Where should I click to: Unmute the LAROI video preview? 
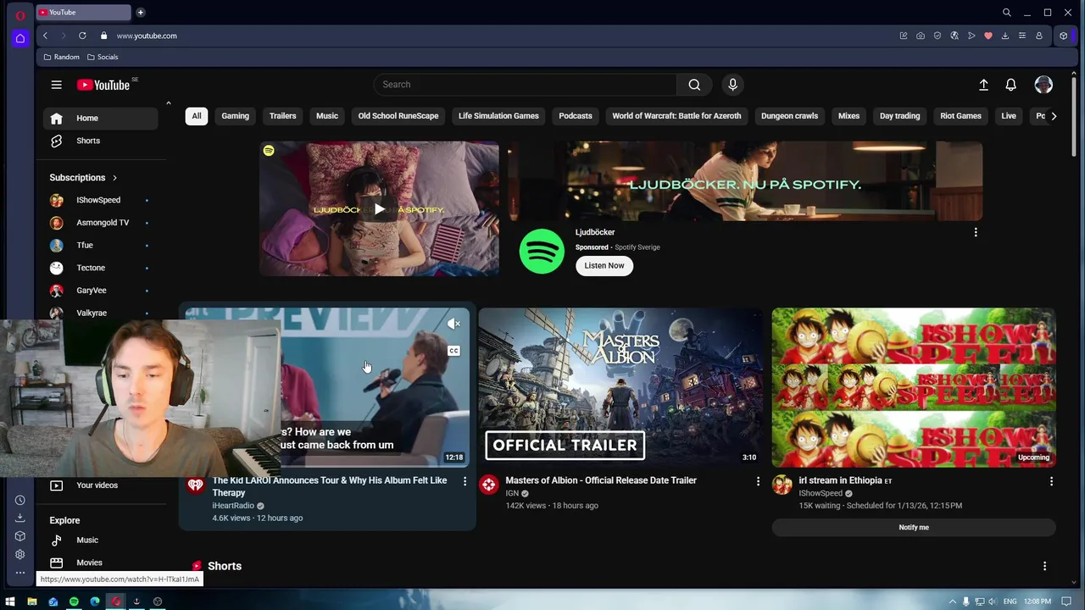coord(453,324)
